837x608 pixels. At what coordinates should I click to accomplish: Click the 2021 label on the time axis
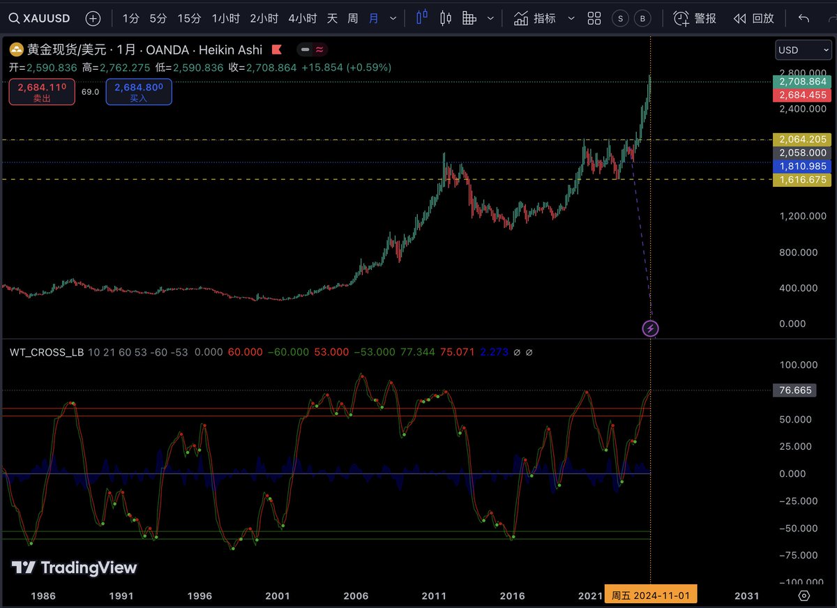(x=591, y=596)
